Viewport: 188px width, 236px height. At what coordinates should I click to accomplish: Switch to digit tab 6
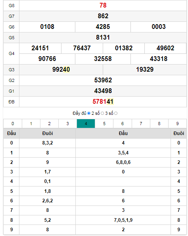pos(123,124)
